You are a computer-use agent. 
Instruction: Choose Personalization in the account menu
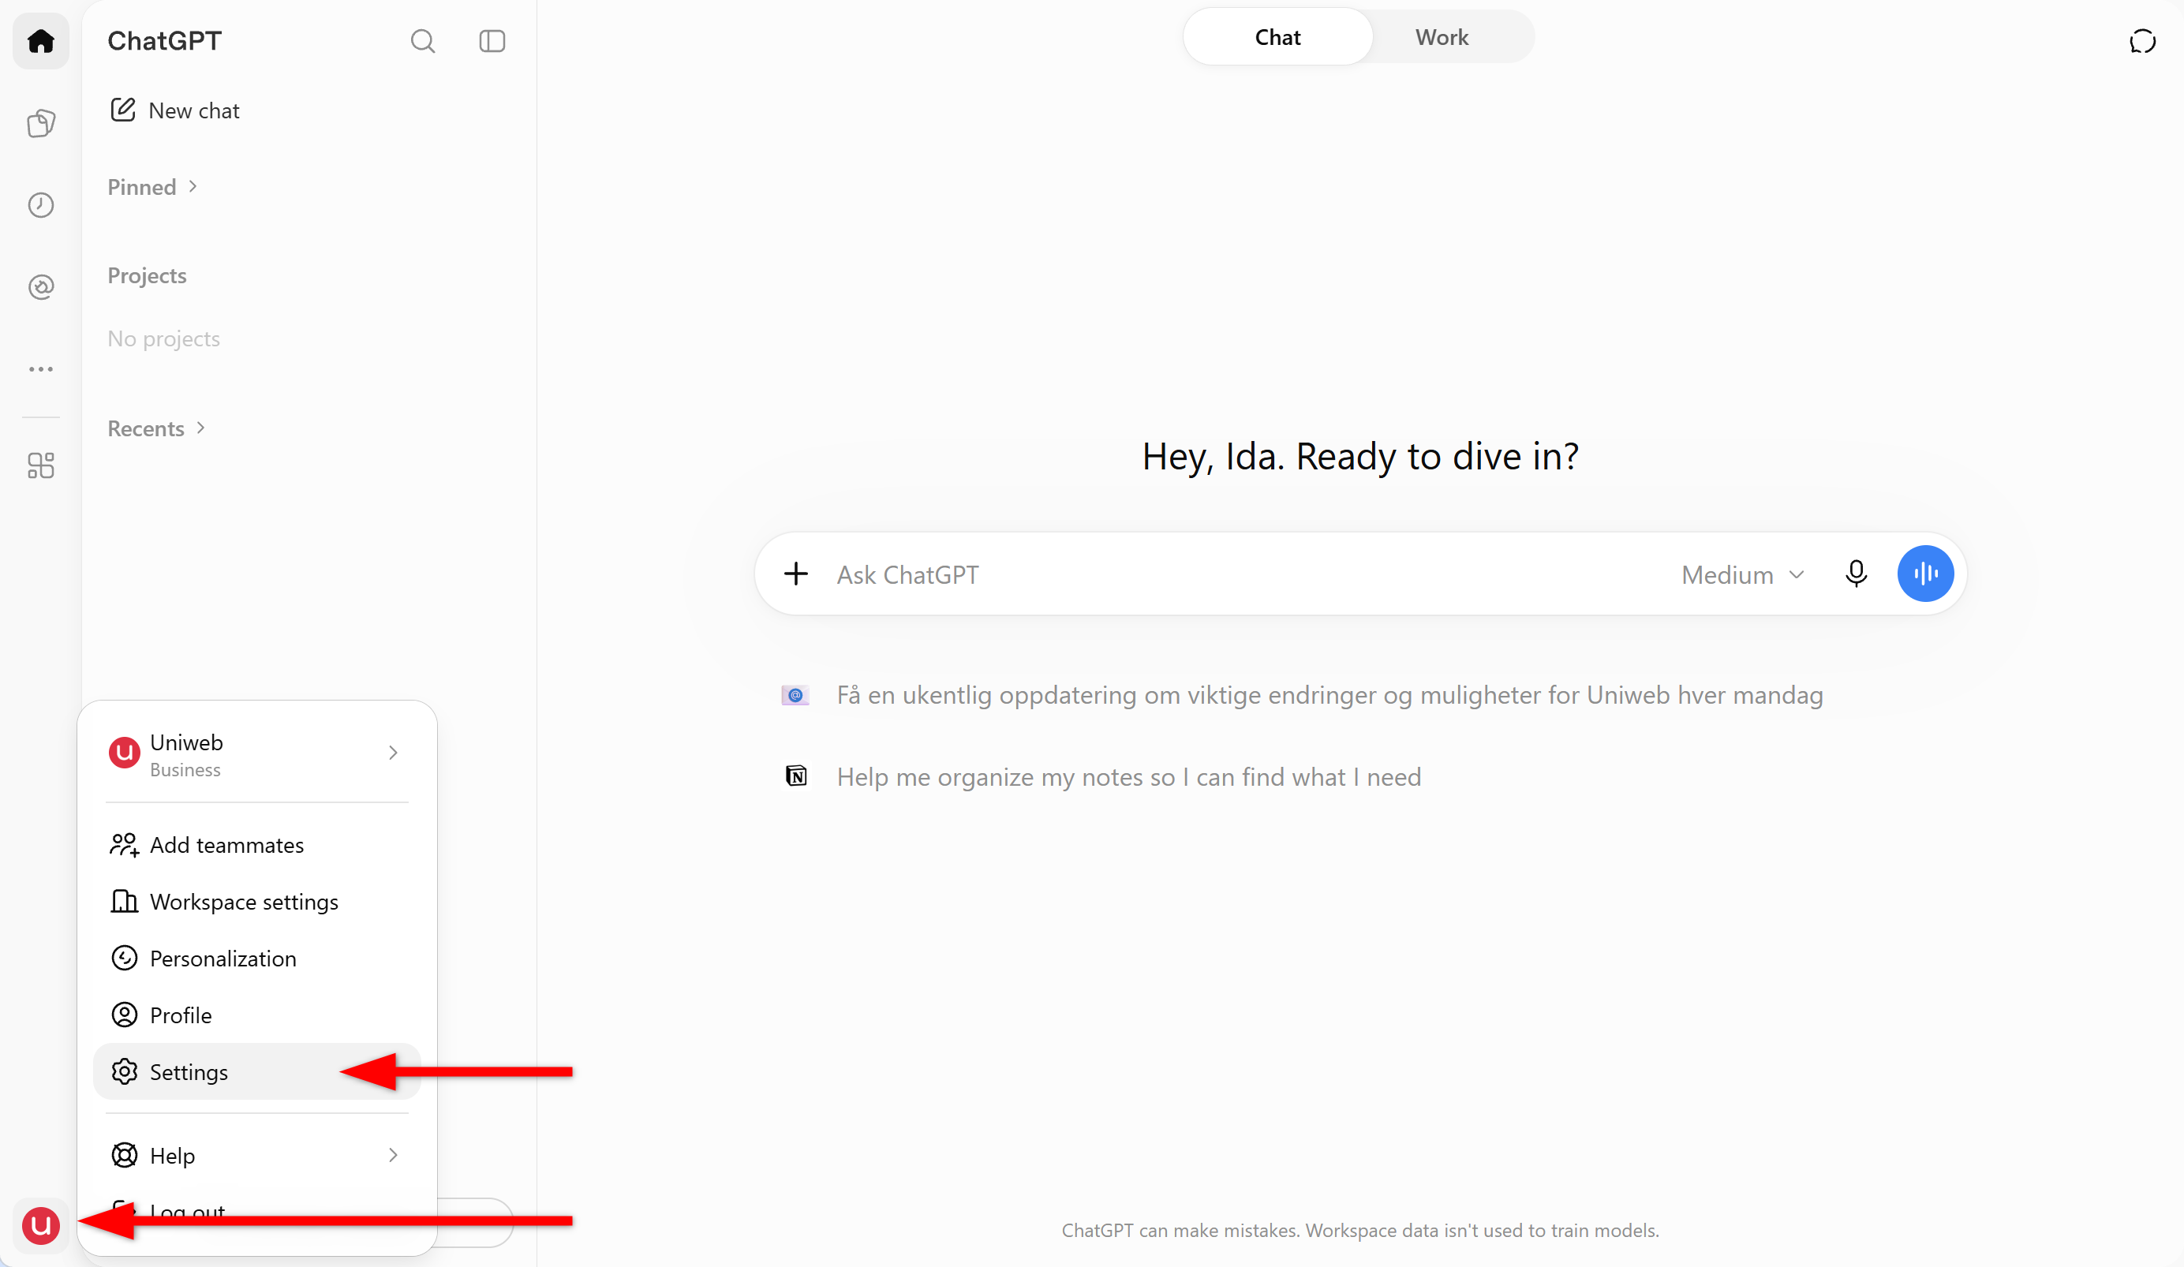pos(256,959)
